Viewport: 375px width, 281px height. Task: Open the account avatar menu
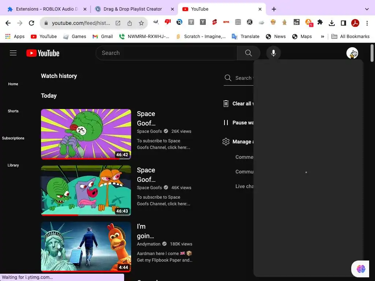click(x=352, y=53)
